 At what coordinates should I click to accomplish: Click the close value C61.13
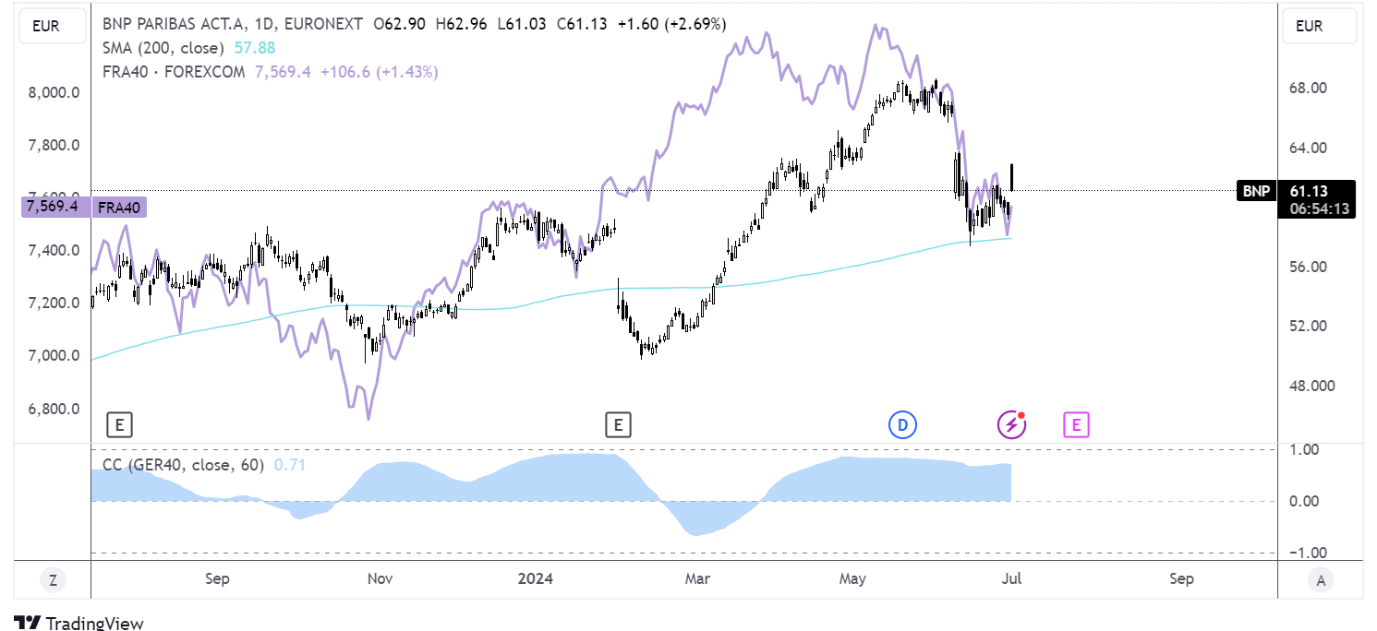[582, 24]
